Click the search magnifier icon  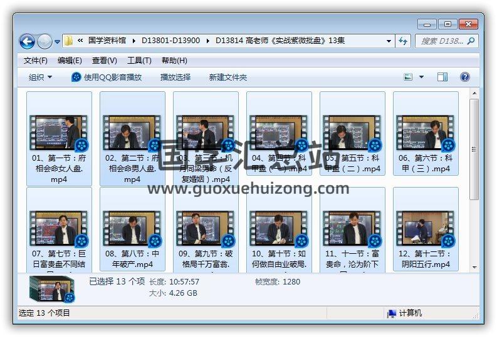point(471,41)
